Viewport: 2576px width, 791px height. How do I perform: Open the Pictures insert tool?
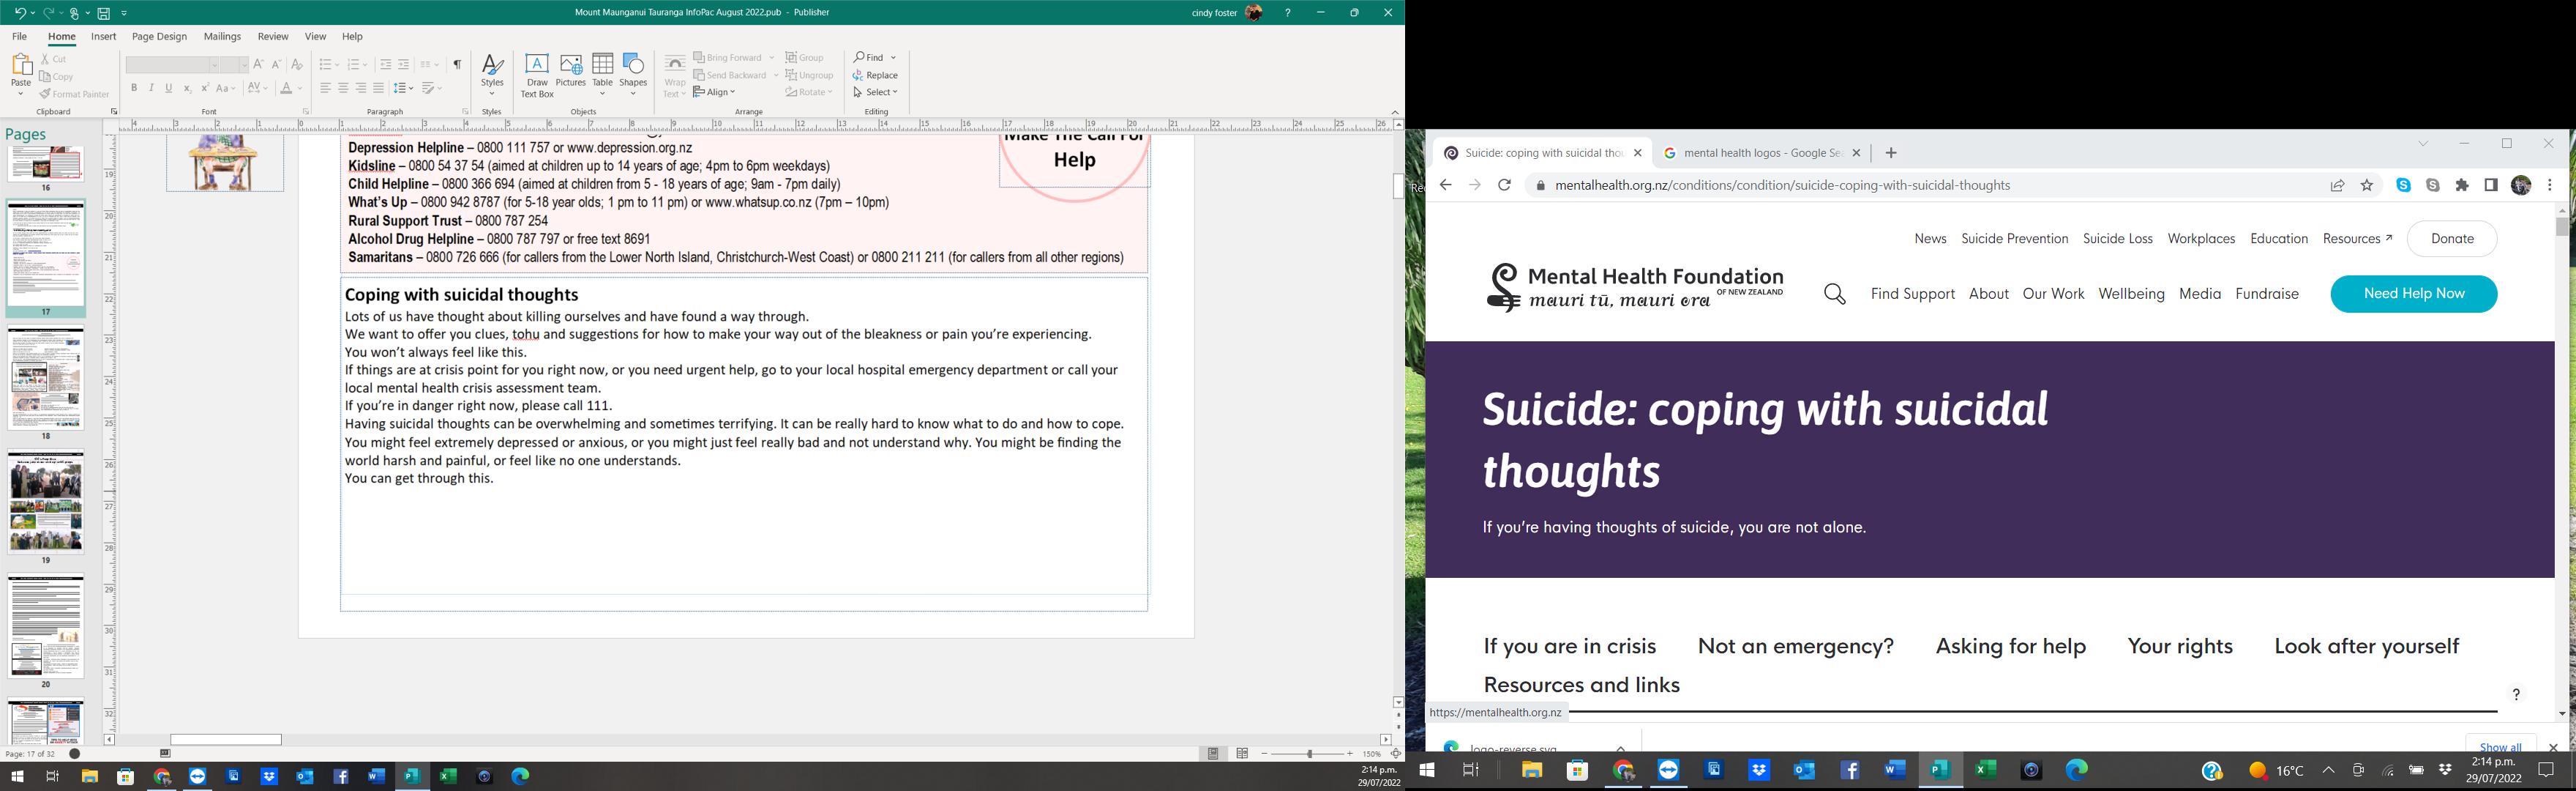point(570,75)
